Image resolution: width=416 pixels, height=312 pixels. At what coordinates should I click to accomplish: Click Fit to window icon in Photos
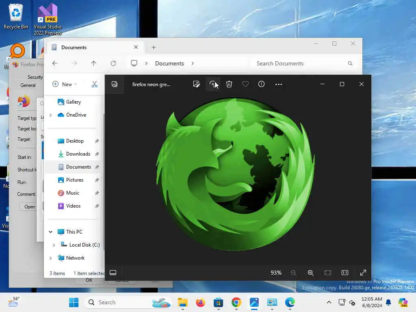click(x=328, y=273)
